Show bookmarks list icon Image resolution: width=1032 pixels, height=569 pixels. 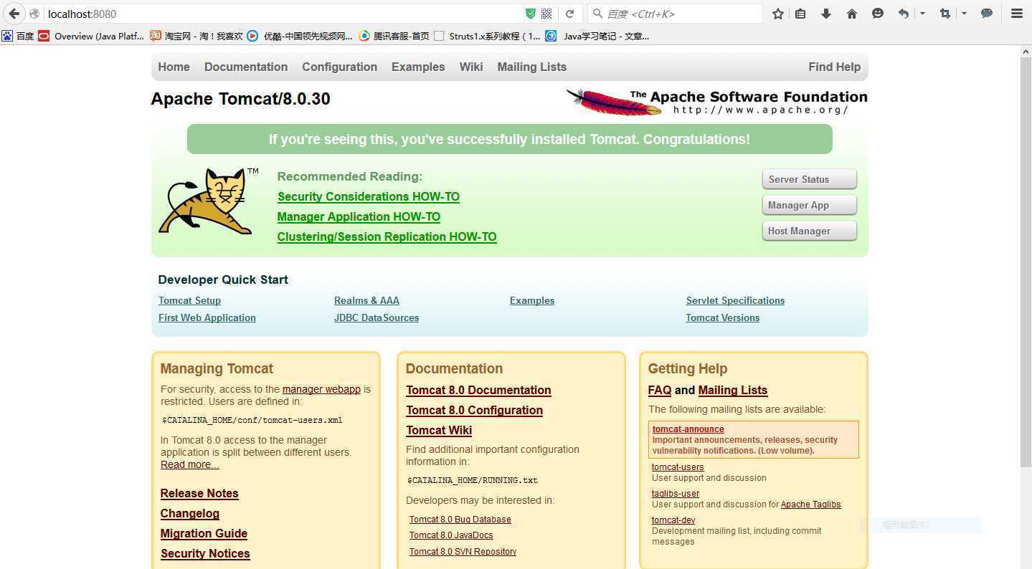click(800, 14)
